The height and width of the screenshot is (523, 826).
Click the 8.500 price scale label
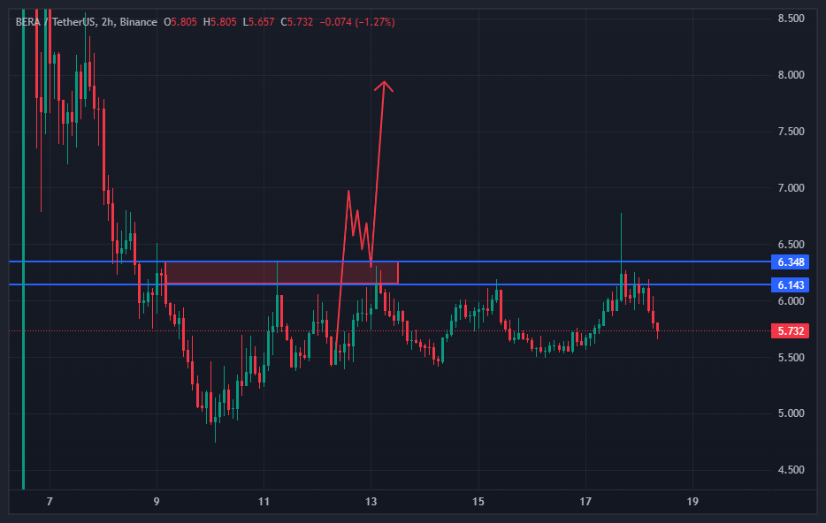tap(792, 19)
